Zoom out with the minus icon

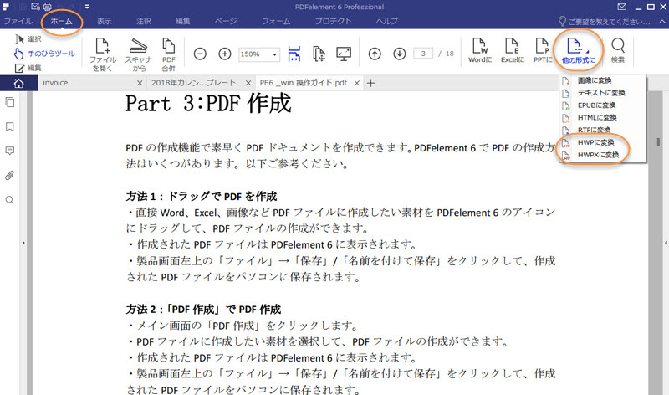point(200,54)
